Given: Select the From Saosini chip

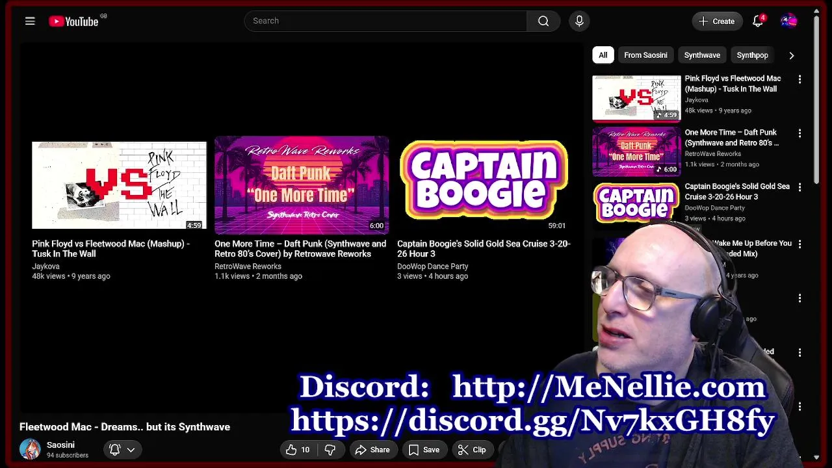Looking at the screenshot, I should [x=645, y=55].
